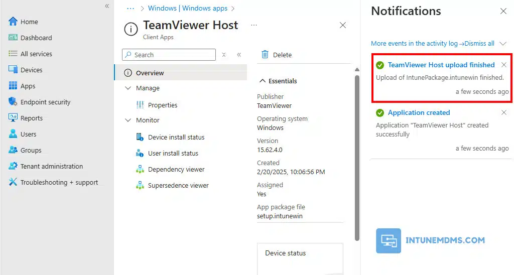Select app package file setup.intunewin
514x275 pixels.
click(280, 216)
